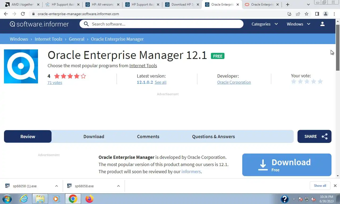Click Windows in the breadcrumb
The width and height of the screenshot is (340, 204).
19,39
